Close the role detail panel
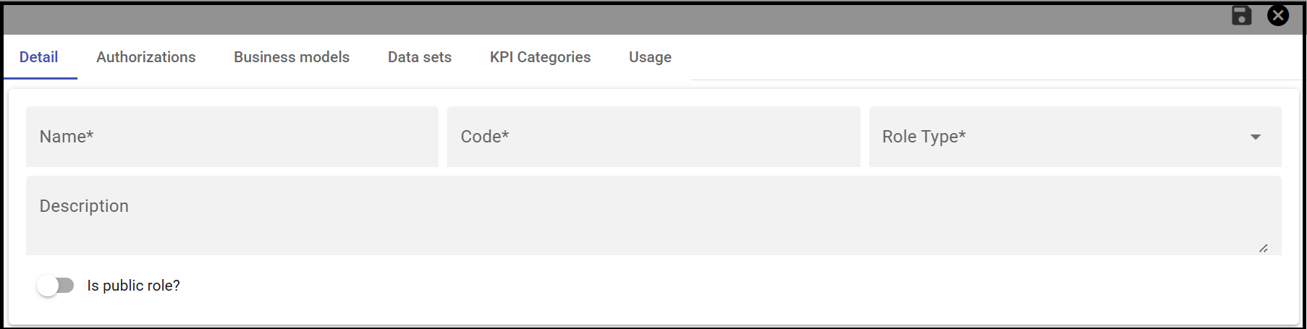 [x=1278, y=15]
